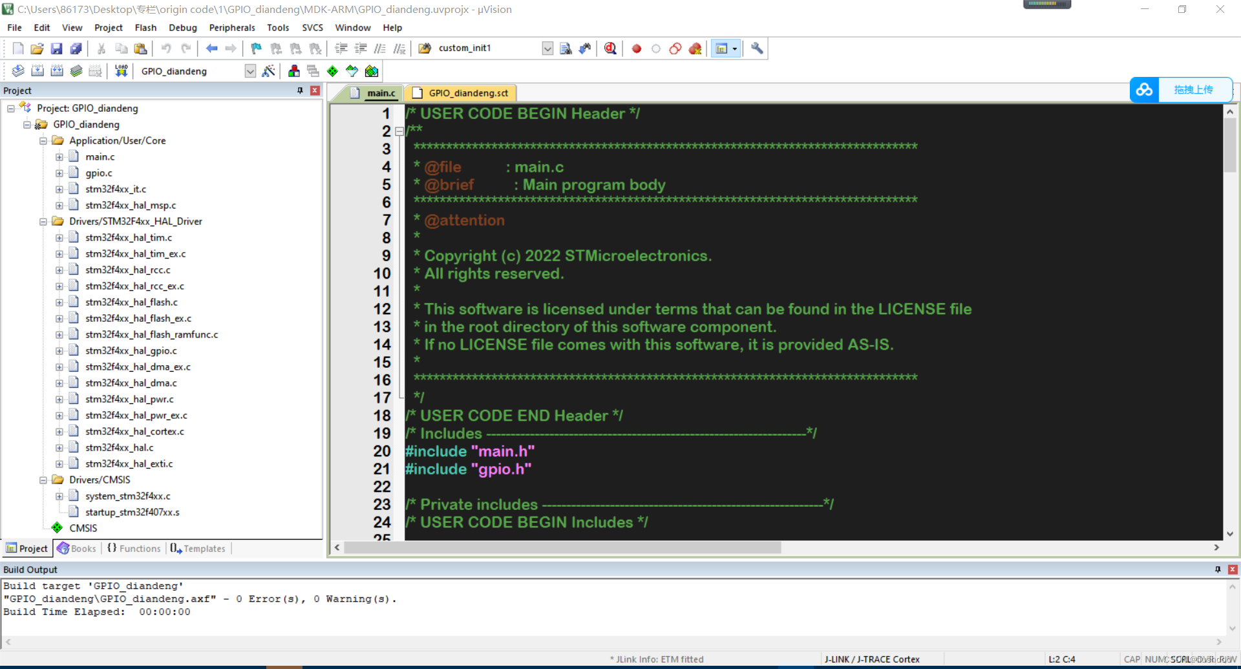Start a Build of the current target
This screenshot has width=1241, height=669.
[x=37, y=71]
